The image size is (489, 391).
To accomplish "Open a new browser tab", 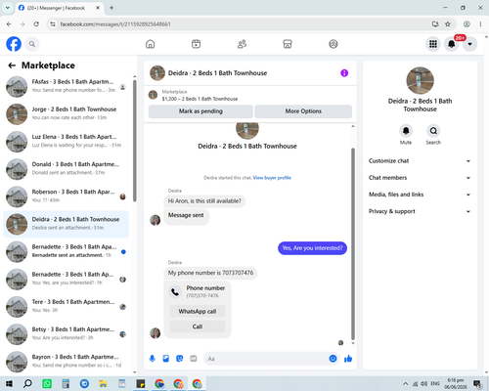I will click(111, 8).
